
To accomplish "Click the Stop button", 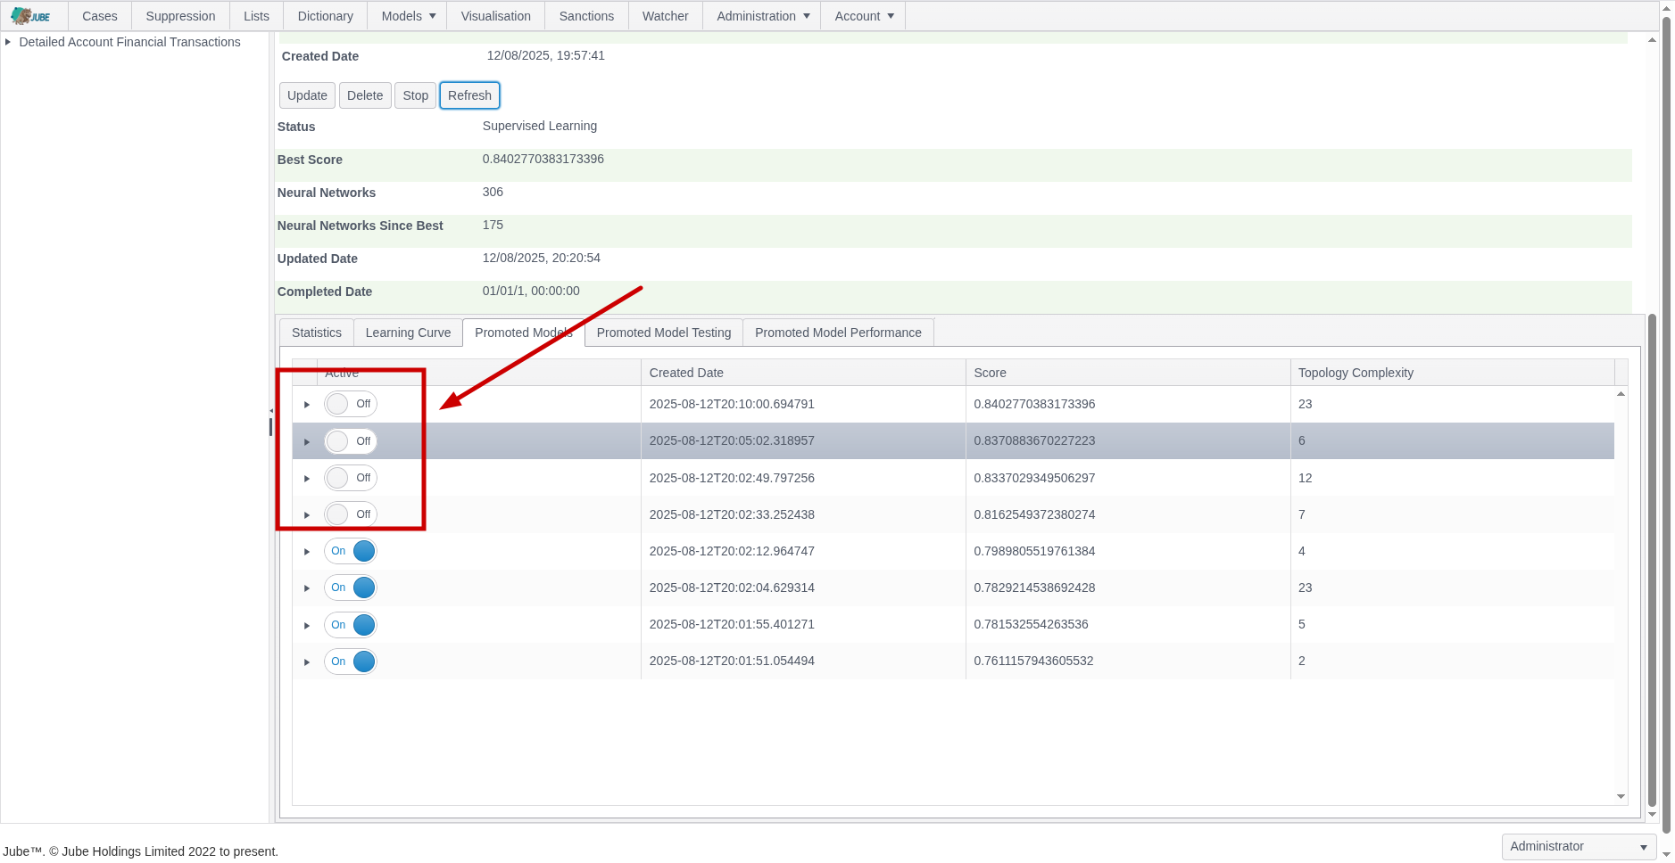I will pyautogui.click(x=415, y=95).
